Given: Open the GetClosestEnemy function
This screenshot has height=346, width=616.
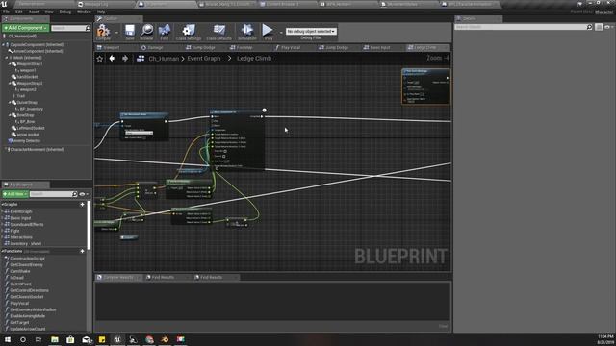Looking at the screenshot, I should pyautogui.click(x=26, y=265).
